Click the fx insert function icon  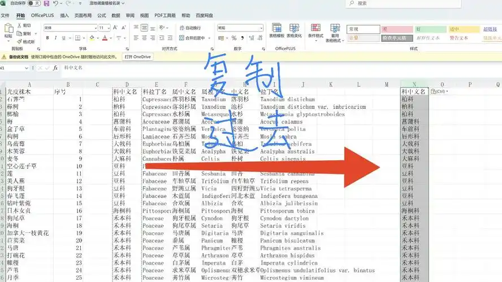pos(55,68)
